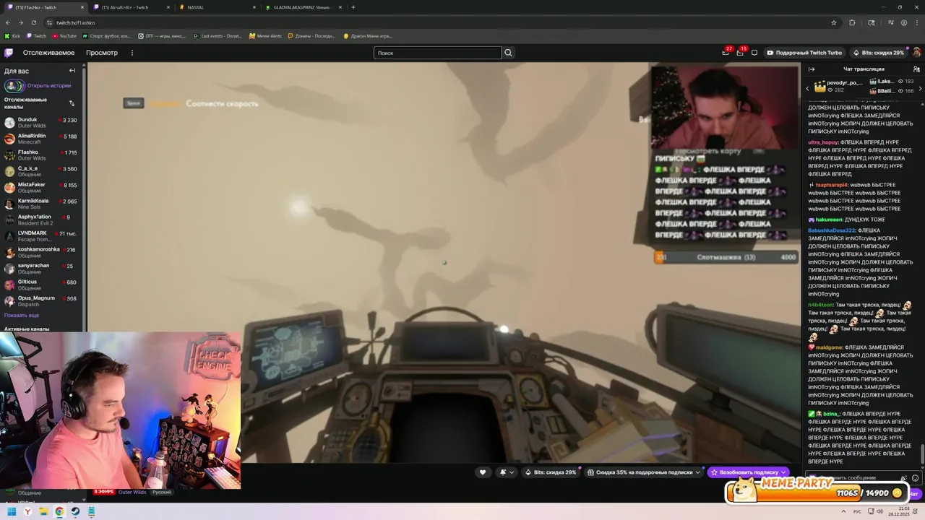This screenshot has height=520, width=925.
Task: Open Windows Start button
Action: coord(12,511)
